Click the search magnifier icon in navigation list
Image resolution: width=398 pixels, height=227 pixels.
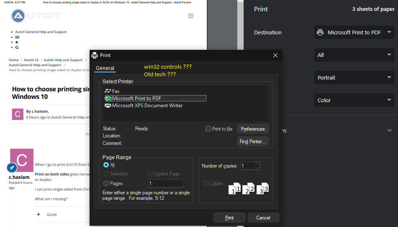pyautogui.click(x=17, y=47)
